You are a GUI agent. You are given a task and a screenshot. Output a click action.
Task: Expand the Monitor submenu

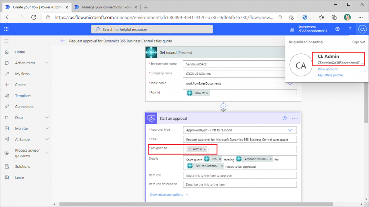(x=47, y=128)
